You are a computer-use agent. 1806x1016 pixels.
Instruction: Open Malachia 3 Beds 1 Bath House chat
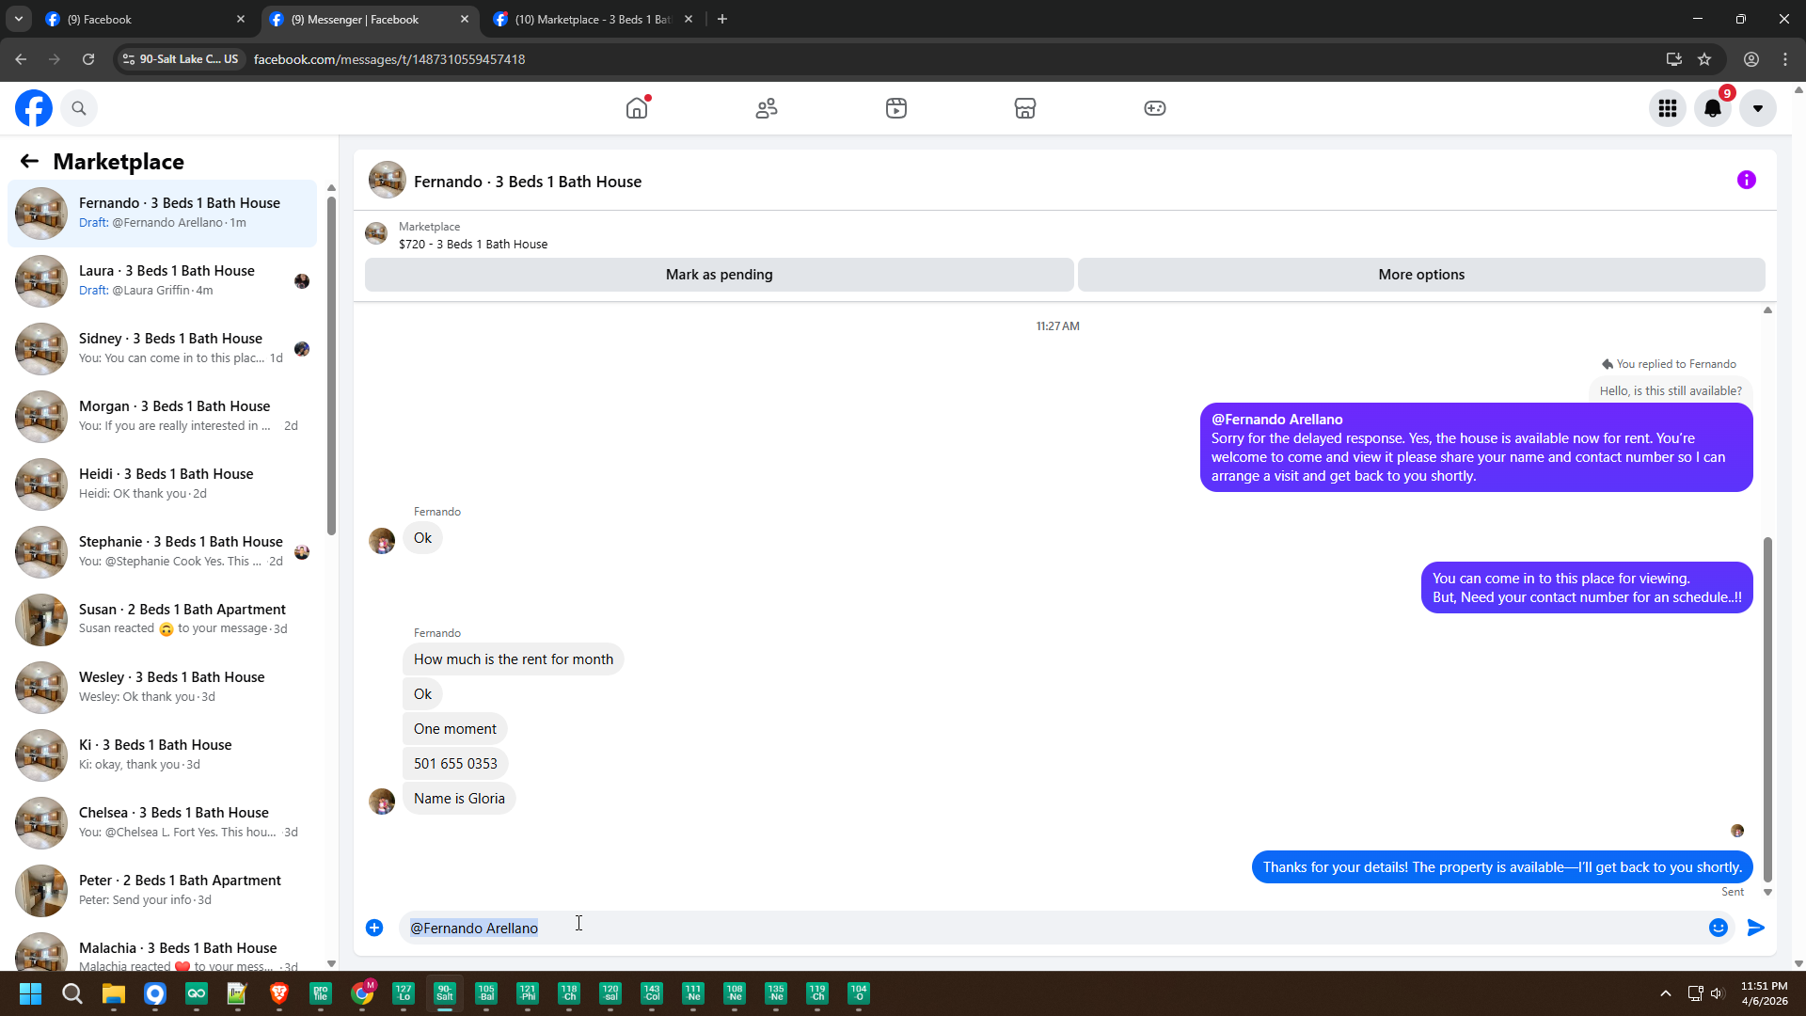[x=162, y=950]
